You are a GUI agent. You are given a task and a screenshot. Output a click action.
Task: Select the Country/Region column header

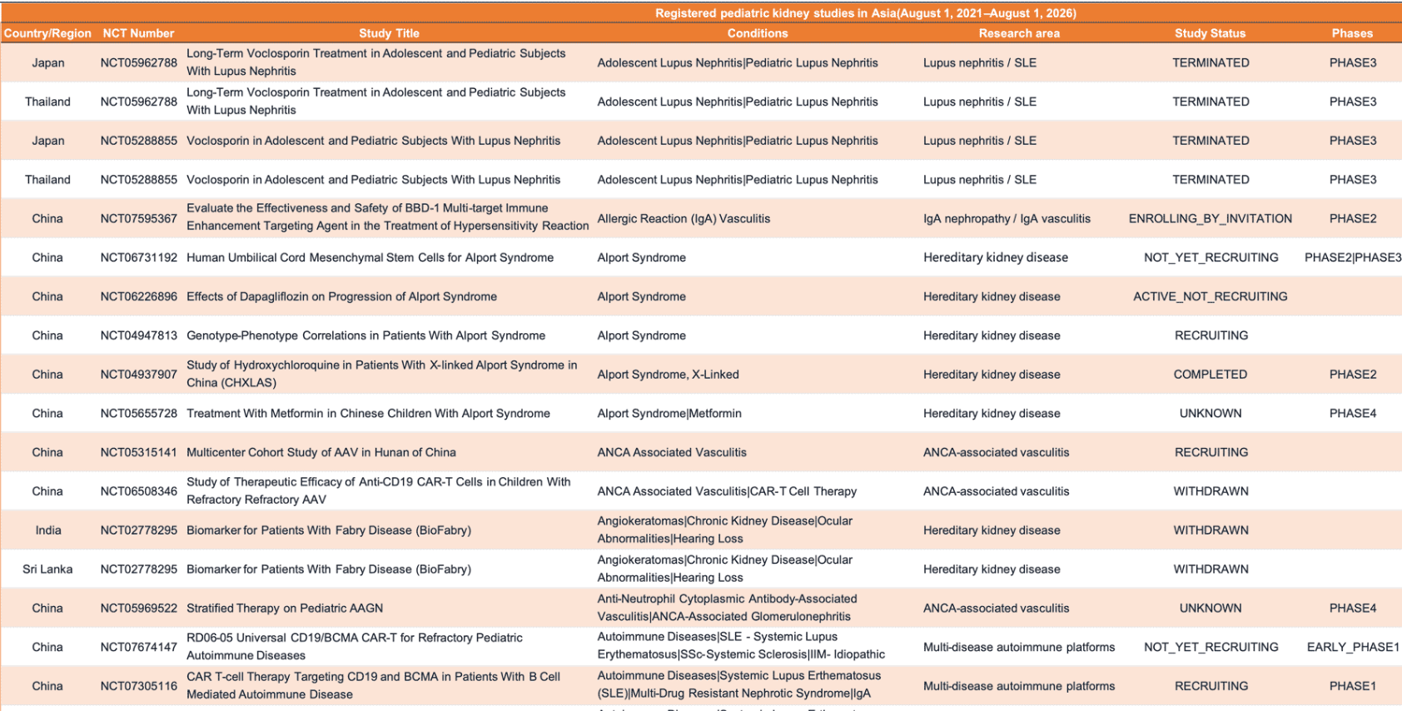click(x=47, y=33)
